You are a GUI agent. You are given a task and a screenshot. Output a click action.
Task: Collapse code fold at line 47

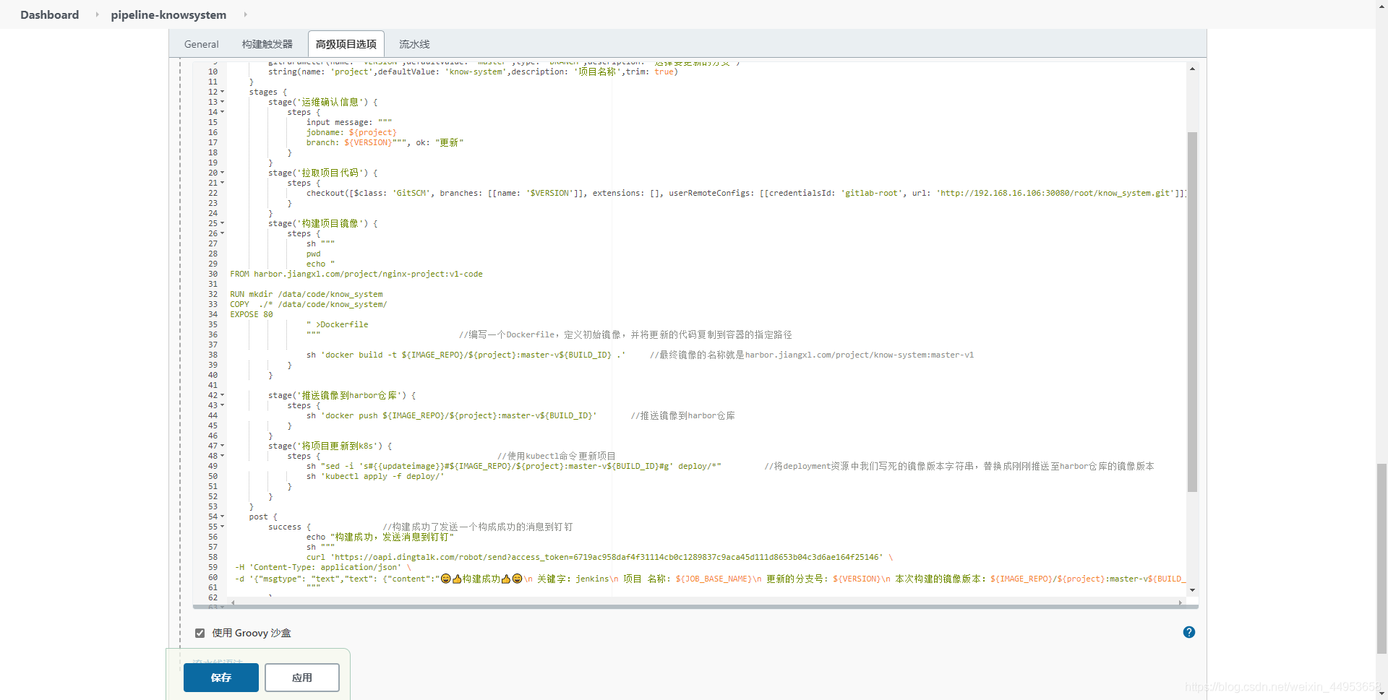pos(223,446)
